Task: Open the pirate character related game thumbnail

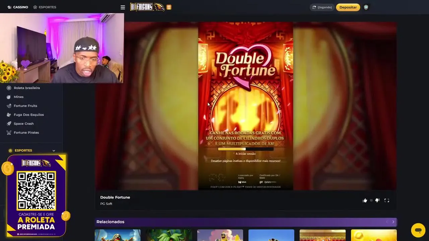Action: pos(118,235)
